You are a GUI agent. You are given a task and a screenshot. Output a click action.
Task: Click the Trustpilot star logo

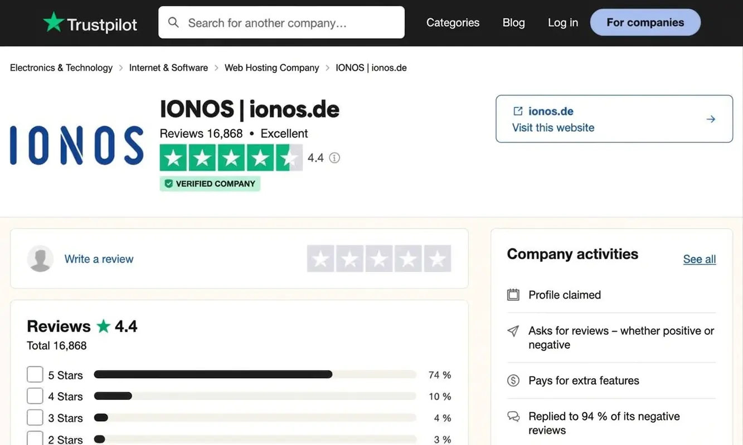click(x=52, y=22)
